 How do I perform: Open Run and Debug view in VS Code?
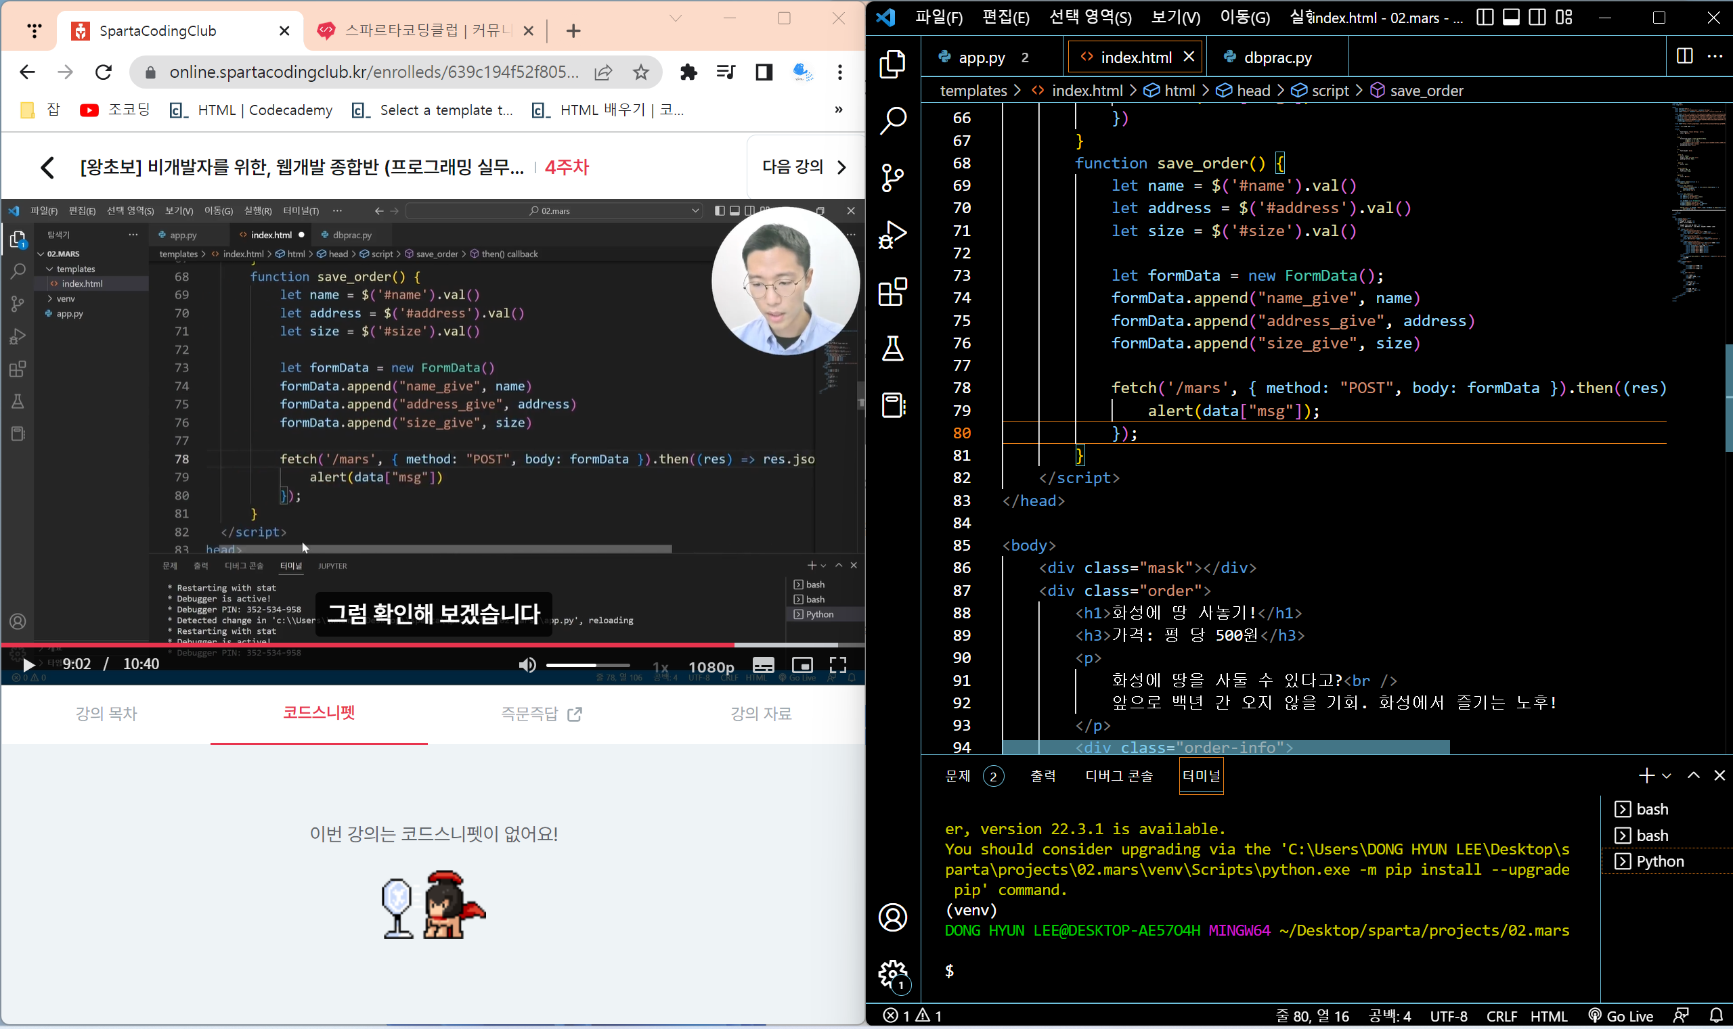(892, 234)
